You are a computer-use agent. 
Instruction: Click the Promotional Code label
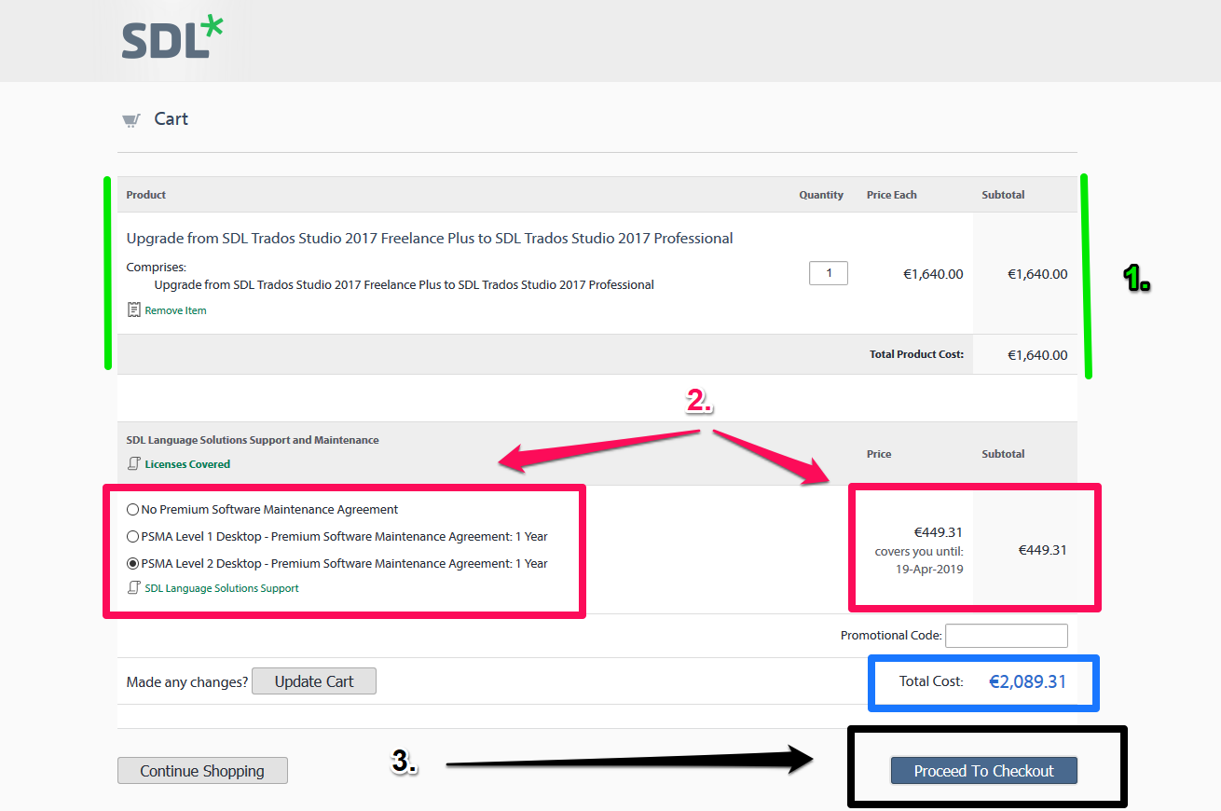tap(891, 636)
